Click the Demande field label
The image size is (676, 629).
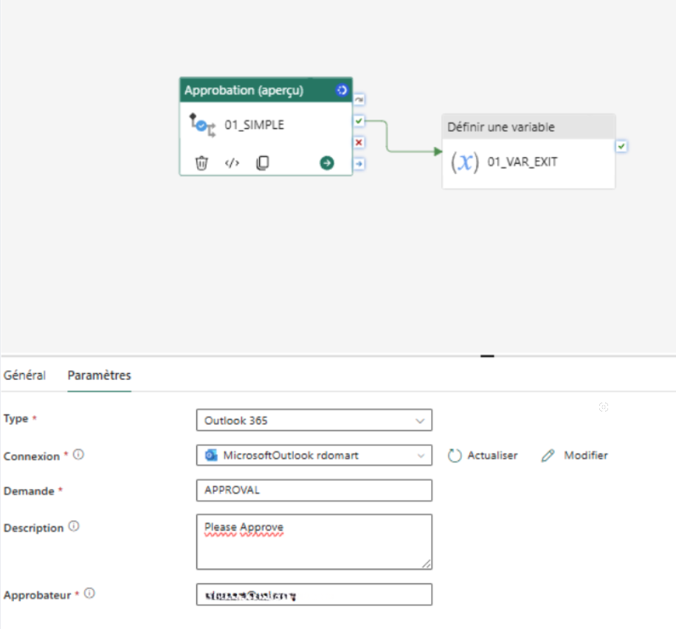[29, 491]
